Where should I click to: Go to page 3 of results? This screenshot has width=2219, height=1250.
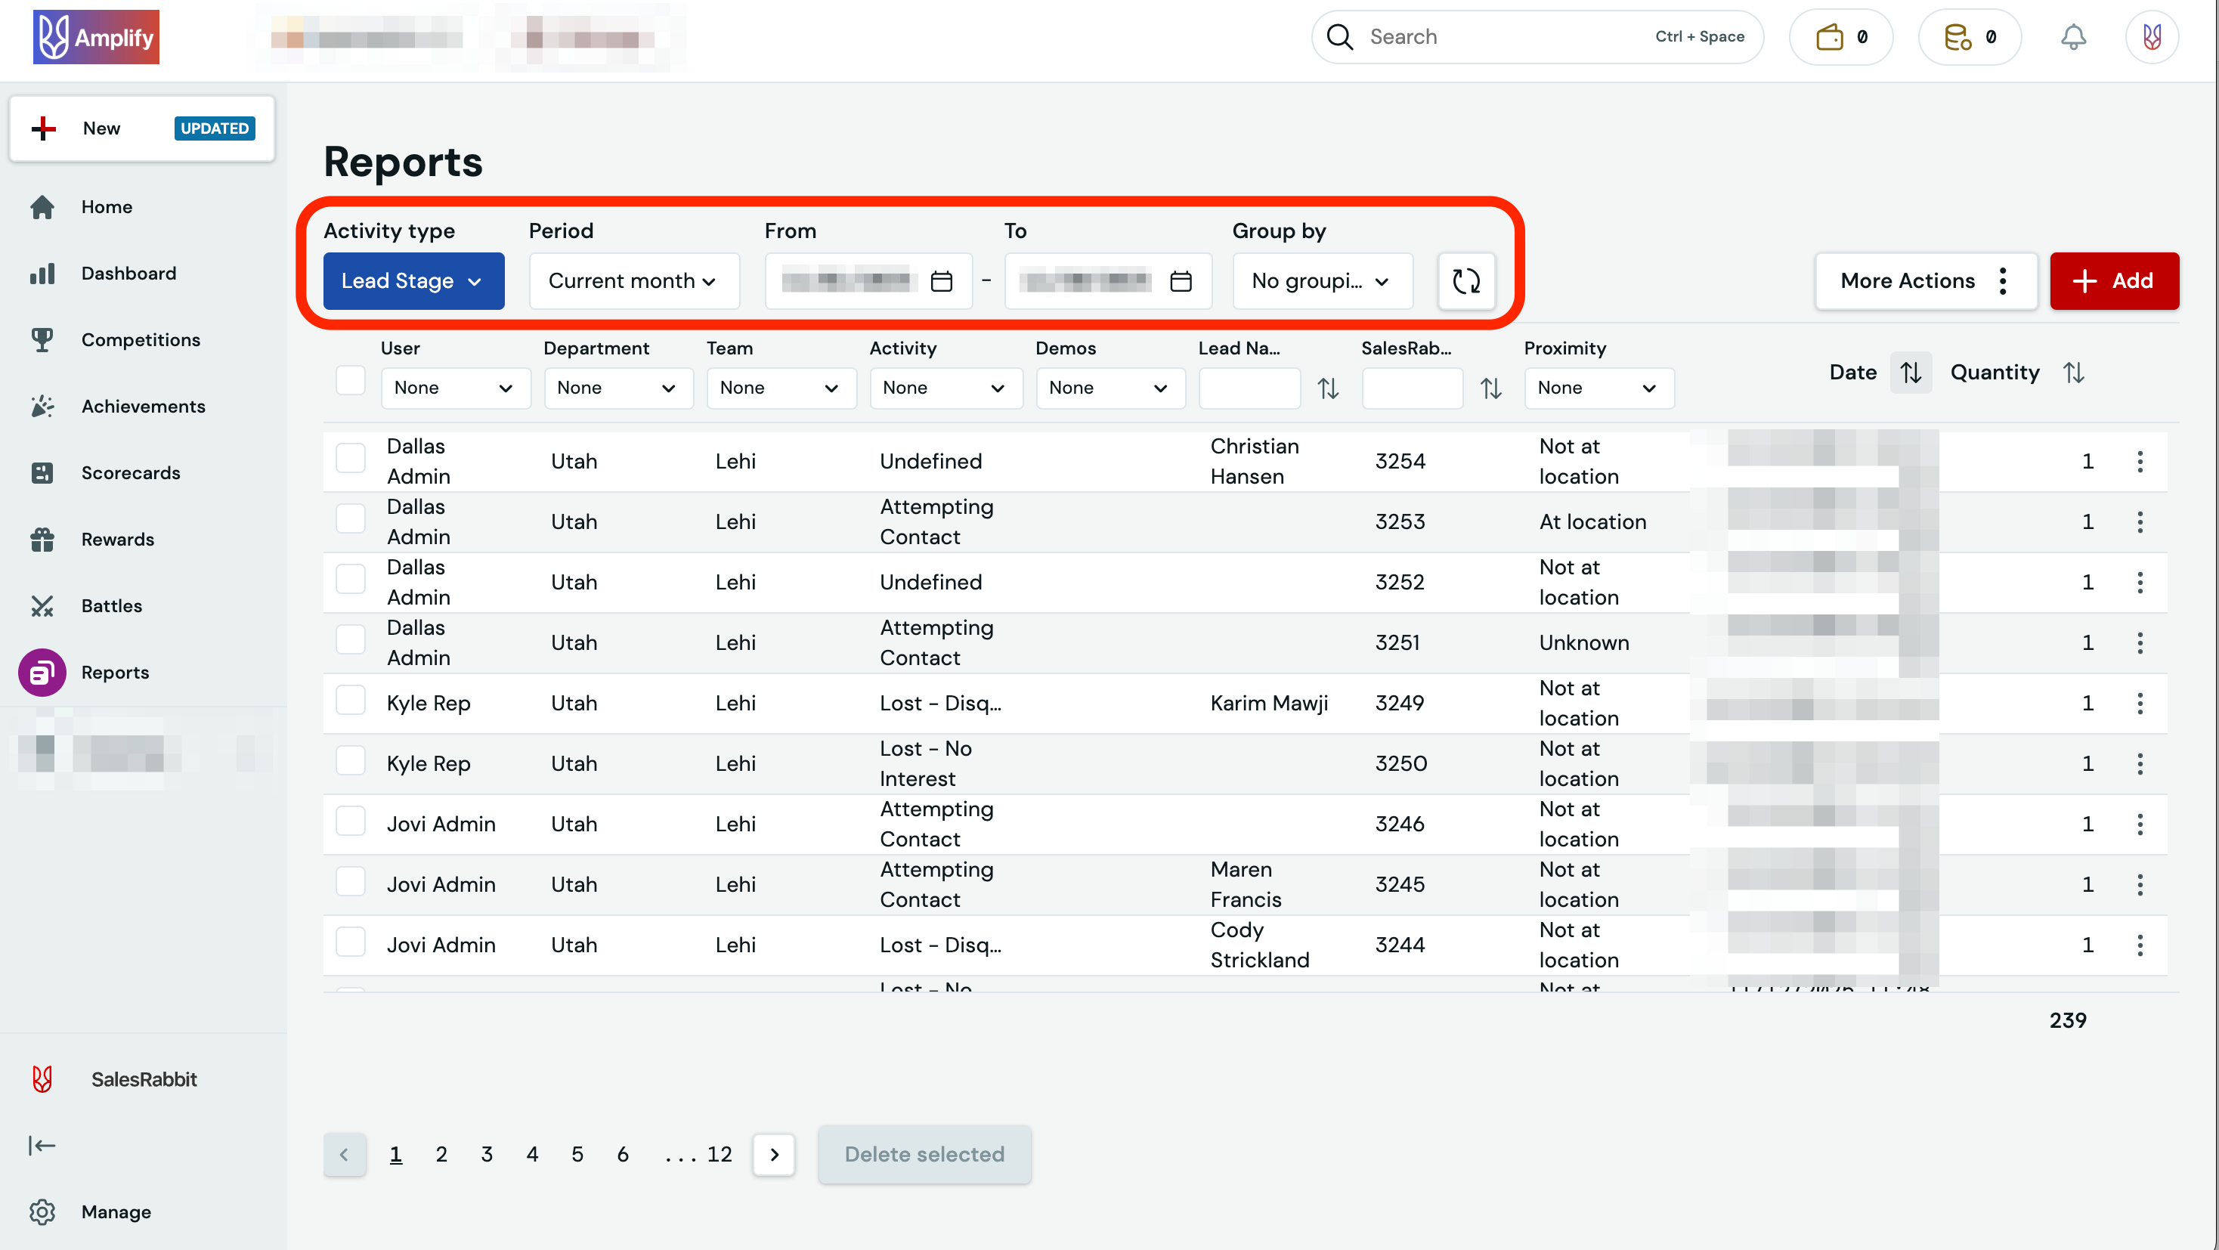click(487, 1153)
